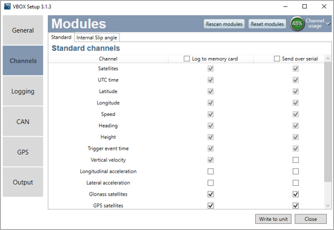Rescan modules
The width and height of the screenshot is (334, 230).
tap(224, 24)
